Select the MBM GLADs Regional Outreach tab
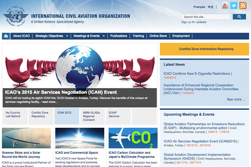 coord(92,116)
